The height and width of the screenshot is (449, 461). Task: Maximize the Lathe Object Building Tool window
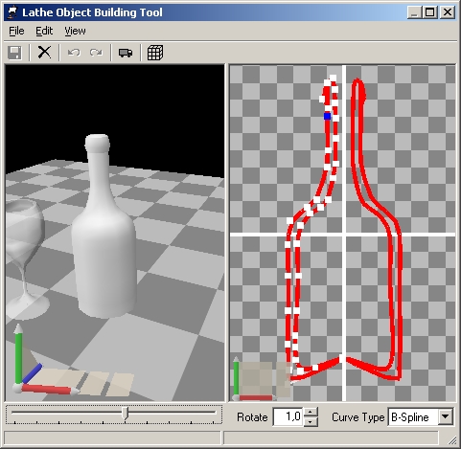pyautogui.click(x=430, y=12)
